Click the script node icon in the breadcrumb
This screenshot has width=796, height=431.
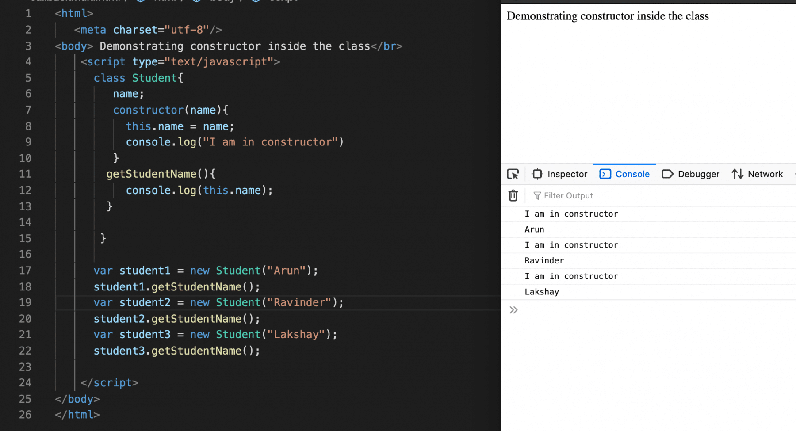(x=256, y=1)
